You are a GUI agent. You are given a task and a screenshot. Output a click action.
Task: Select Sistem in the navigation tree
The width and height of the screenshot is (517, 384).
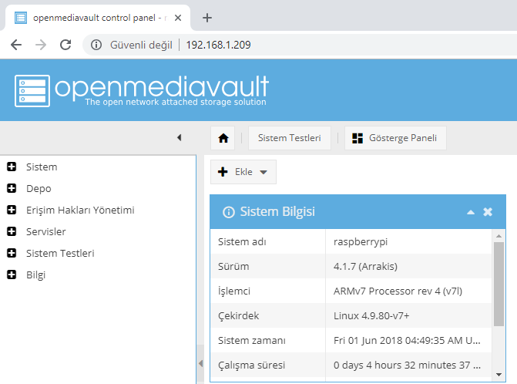tap(42, 167)
